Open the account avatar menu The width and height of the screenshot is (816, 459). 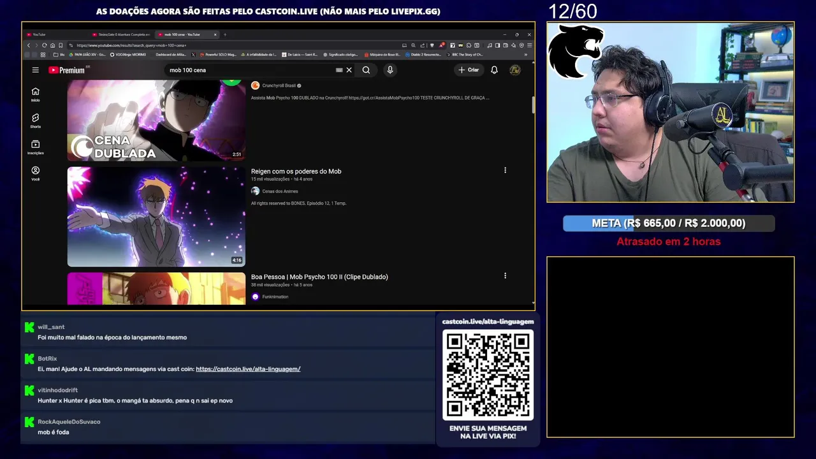pos(515,70)
